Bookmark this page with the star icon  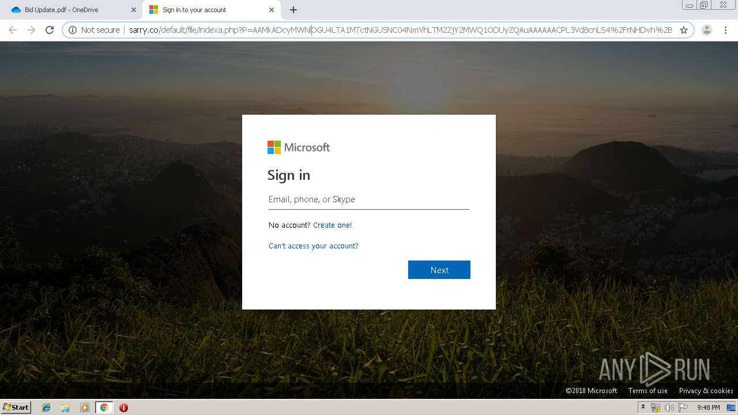click(684, 30)
